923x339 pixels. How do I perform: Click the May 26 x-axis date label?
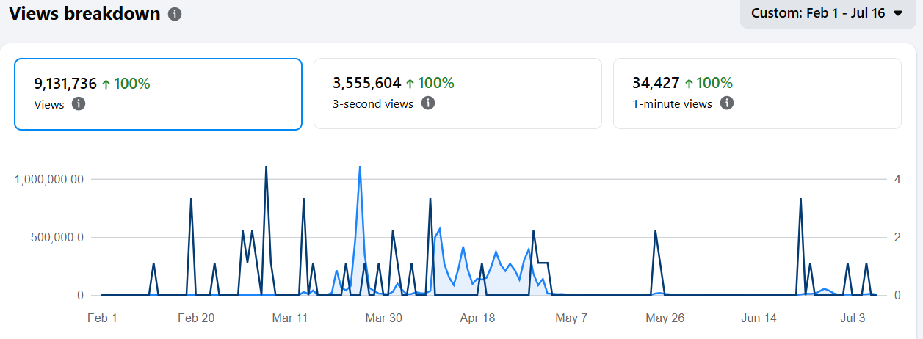pyautogui.click(x=665, y=318)
